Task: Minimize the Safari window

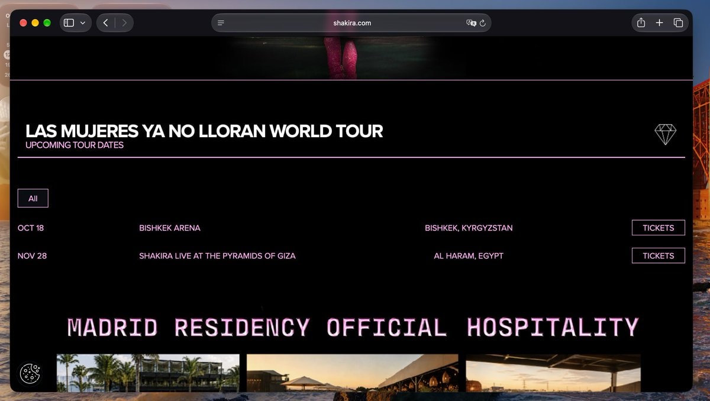Action: [35, 23]
